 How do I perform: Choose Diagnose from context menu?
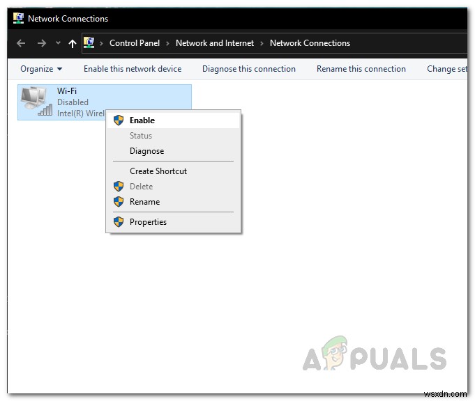point(174,151)
